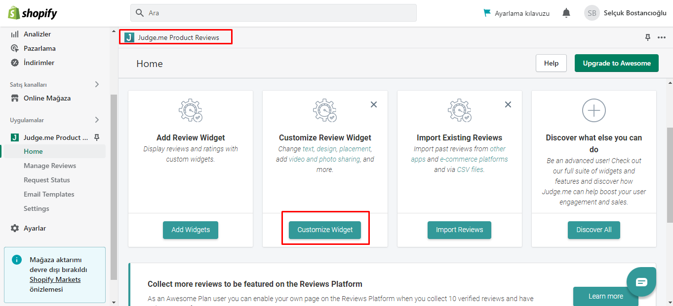Click the Customize Widget button
This screenshot has width=673, height=306.
(x=325, y=230)
